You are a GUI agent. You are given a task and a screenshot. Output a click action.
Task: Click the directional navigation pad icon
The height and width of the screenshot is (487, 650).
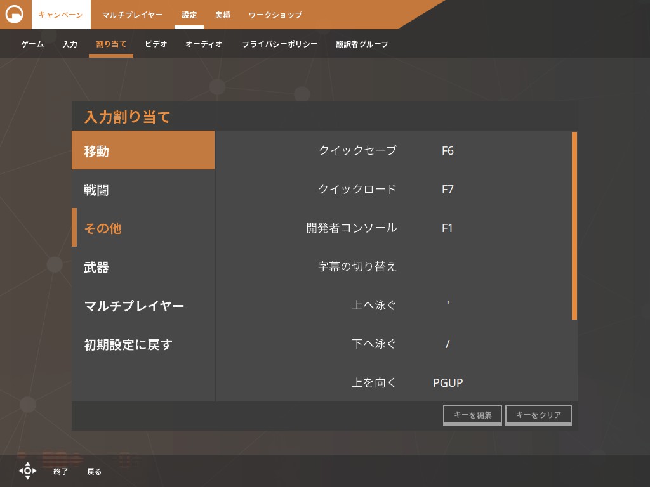[x=27, y=471]
